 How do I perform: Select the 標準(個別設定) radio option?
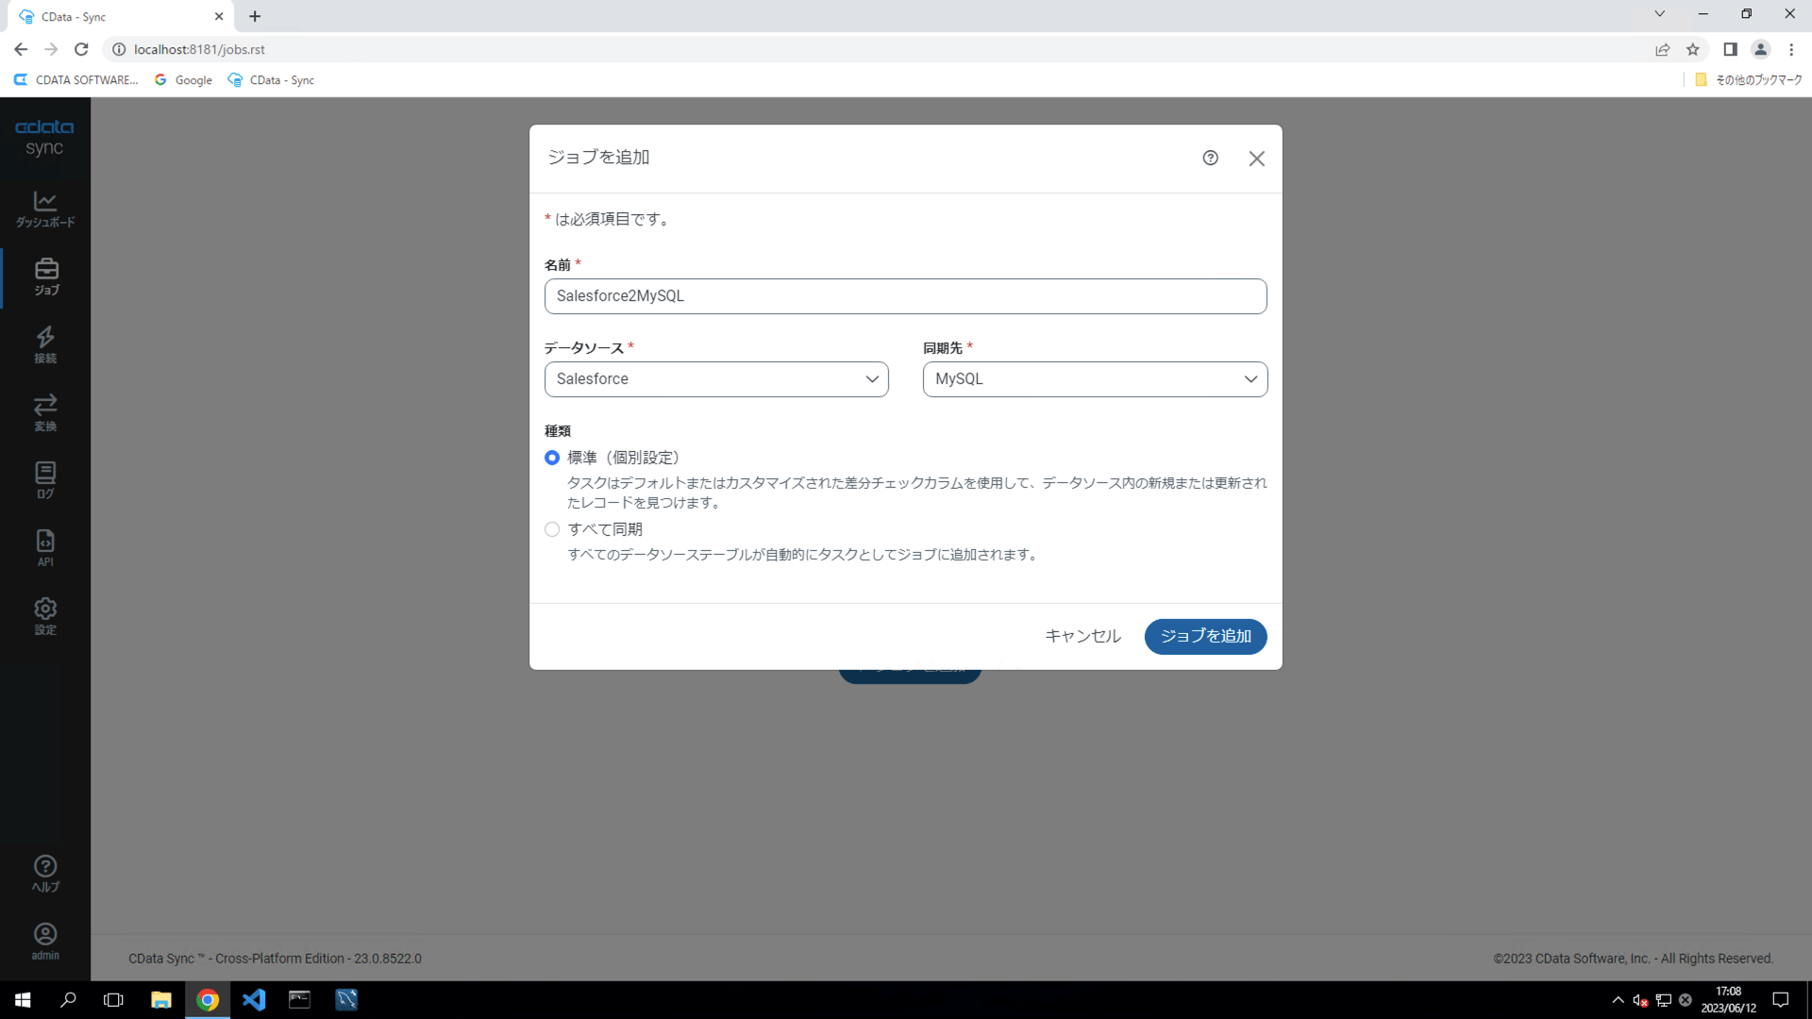pyautogui.click(x=552, y=458)
